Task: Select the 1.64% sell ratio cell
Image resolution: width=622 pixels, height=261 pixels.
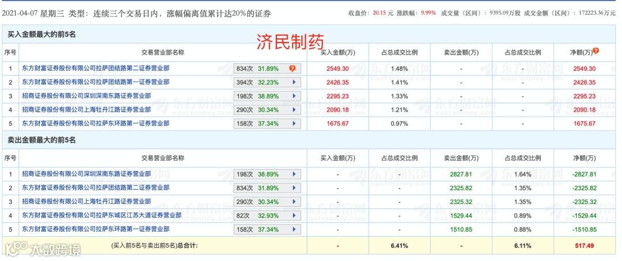Action: click(x=523, y=174)
